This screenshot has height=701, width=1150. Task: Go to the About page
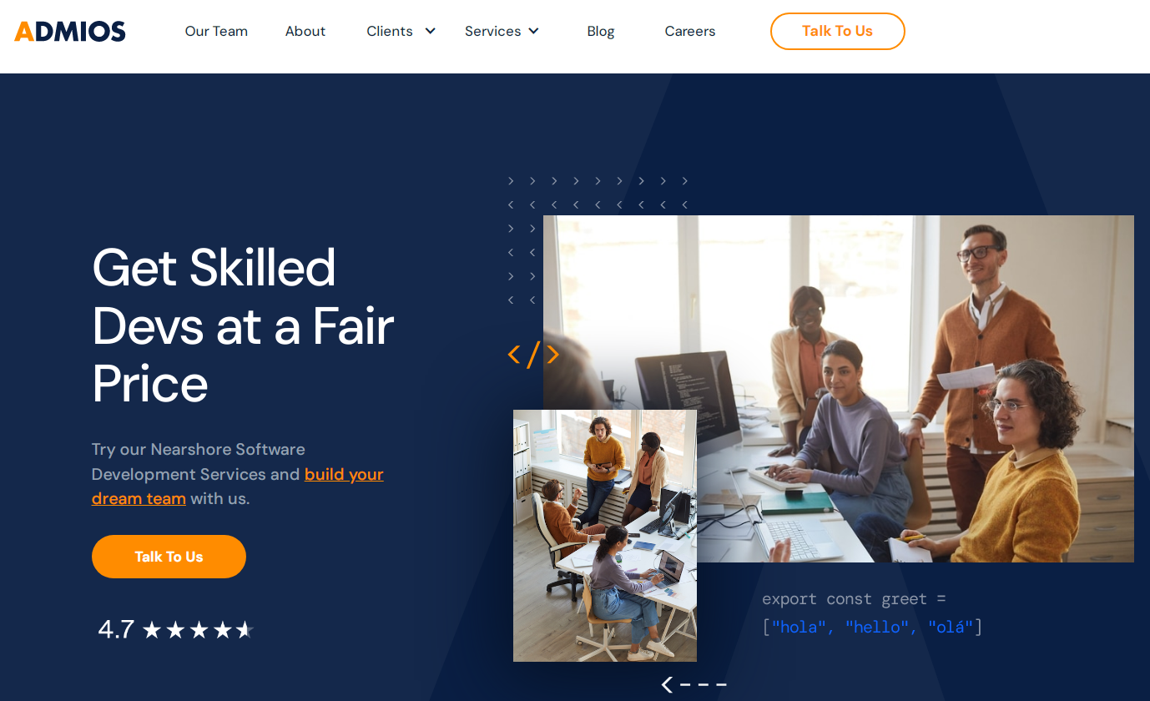pyautogui.click(x=305, y=31)
